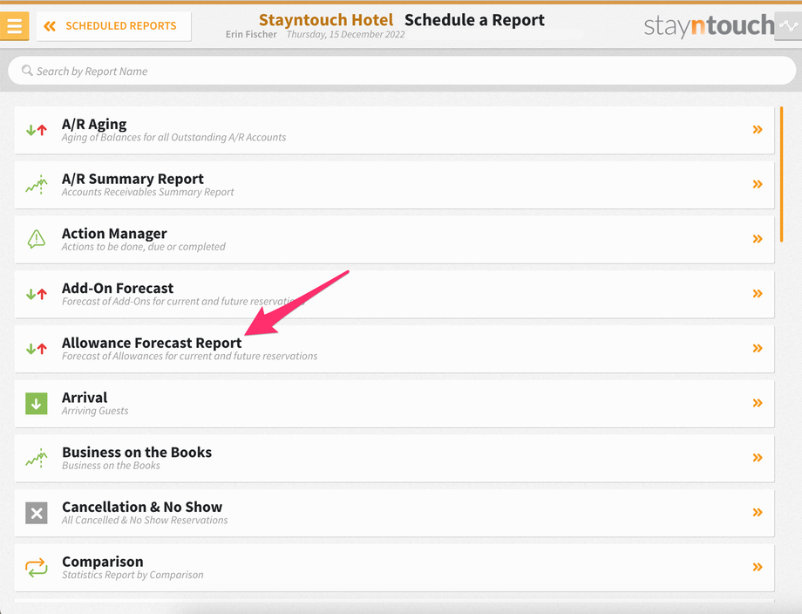Expand the Action Manager chevron
This screenshot has width=802, height=614.
[x=758, y=239]
